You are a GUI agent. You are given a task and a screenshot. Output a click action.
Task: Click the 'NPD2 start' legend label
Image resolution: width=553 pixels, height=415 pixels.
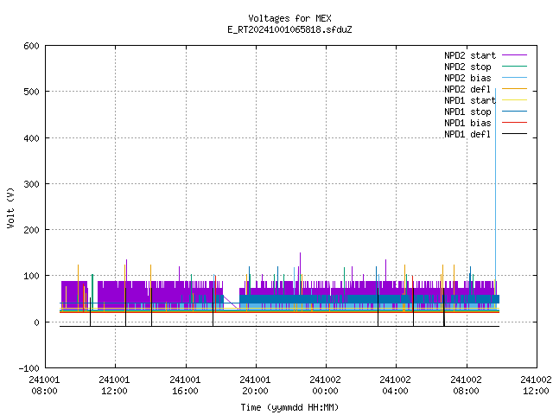tap(470, 55)
